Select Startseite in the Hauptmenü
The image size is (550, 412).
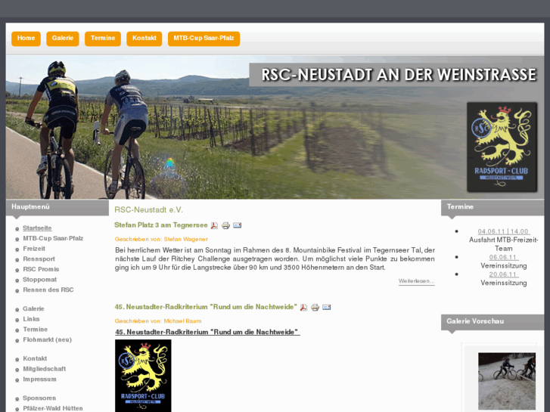[37, 228]
